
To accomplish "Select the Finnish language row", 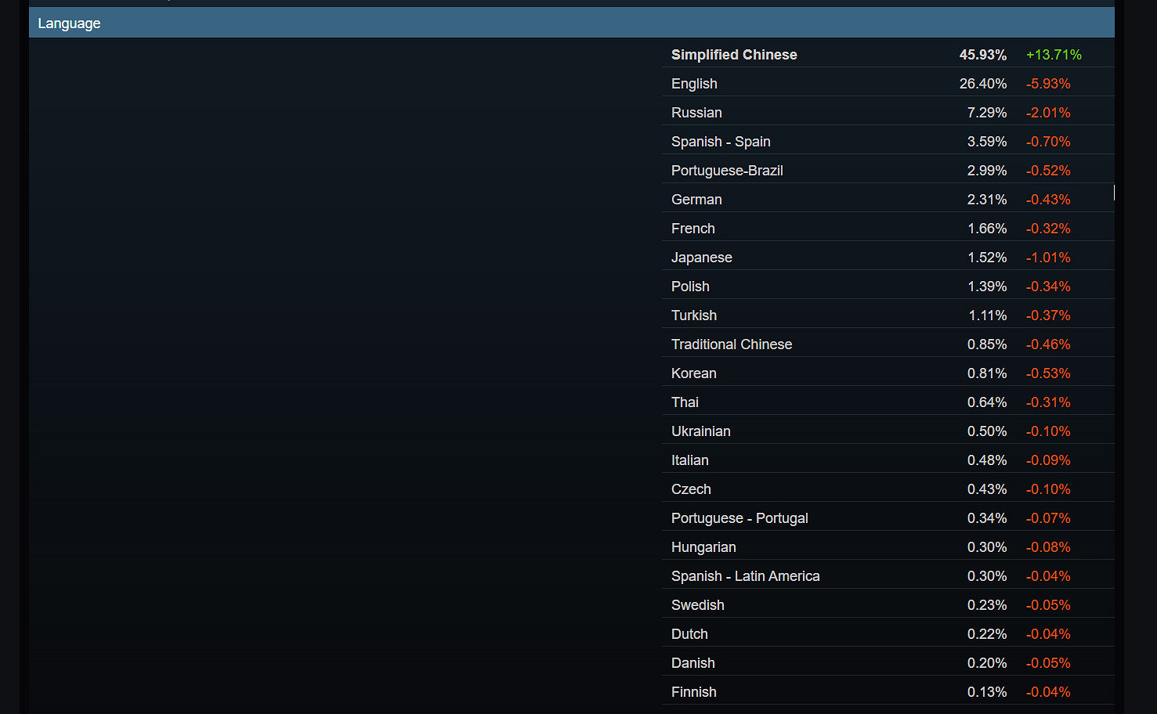I will tap(694, 692).
